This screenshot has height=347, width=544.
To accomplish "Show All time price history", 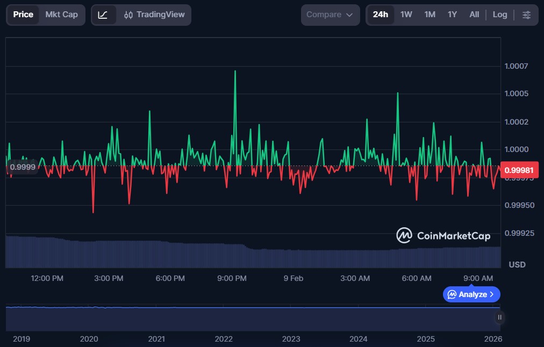I will point(474,15).
